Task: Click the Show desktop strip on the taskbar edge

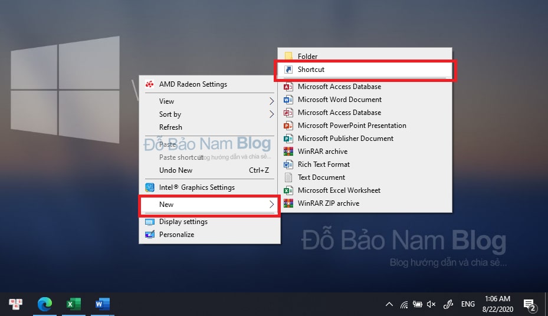Action: (x=546, y=304)
